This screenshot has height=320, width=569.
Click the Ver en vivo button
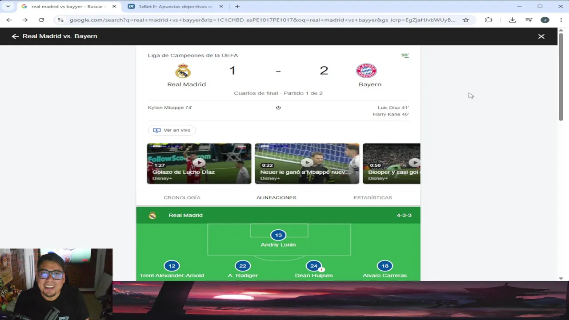pyautogui.click(x=172, y=130)
